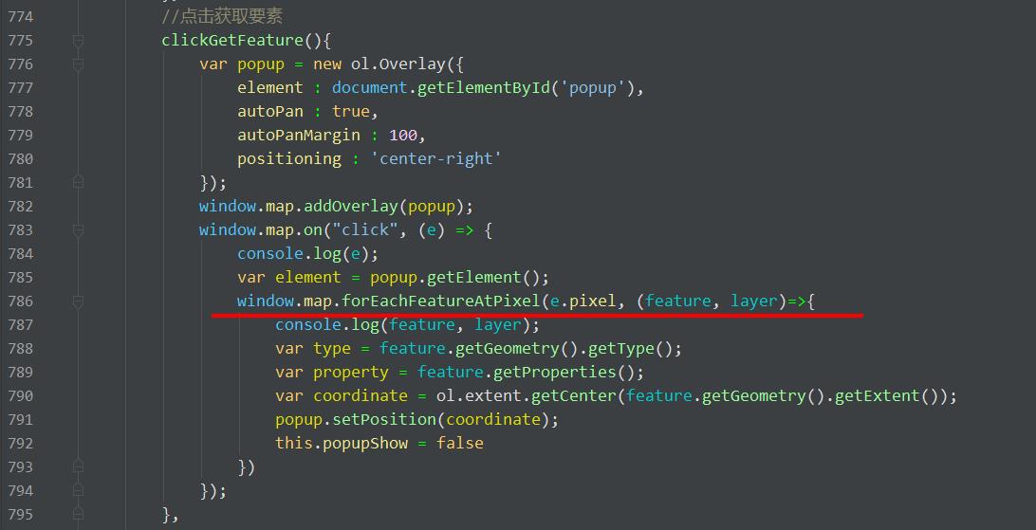The width and height of the screenshot is (1036, 530).
Task: Click the 'popup' string literal
Action: 593,88
